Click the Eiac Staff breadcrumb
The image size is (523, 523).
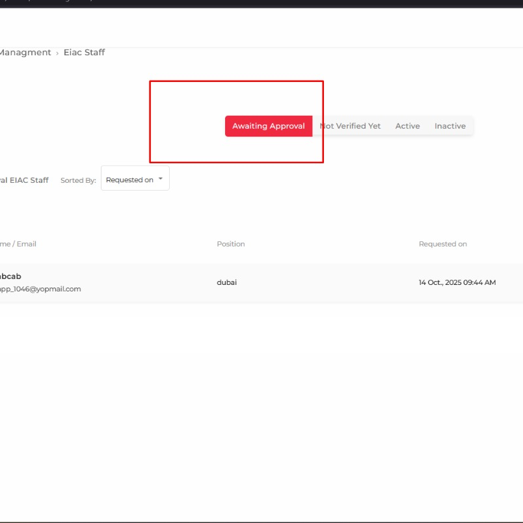coord(84,53)
